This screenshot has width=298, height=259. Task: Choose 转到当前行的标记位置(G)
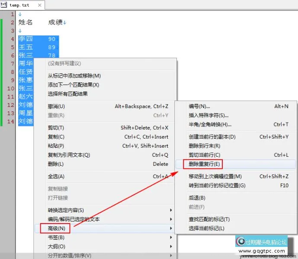tap(236, 185)
